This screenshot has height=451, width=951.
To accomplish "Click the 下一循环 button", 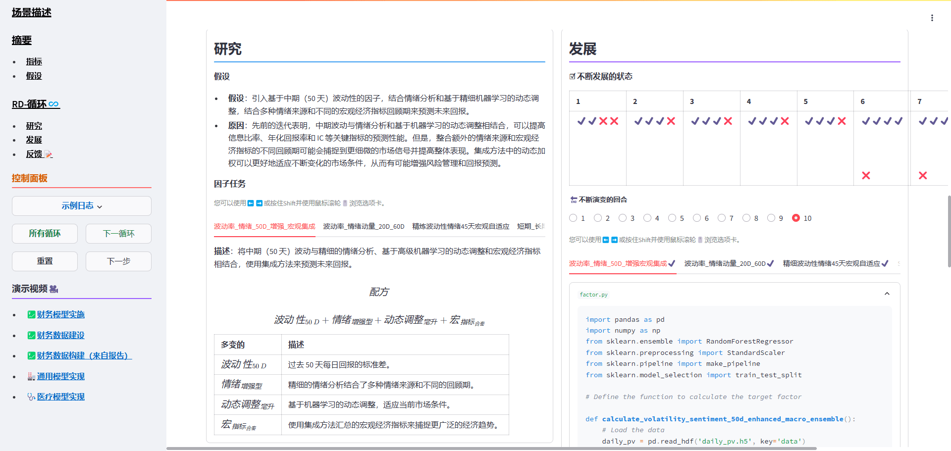I will [x=118, y=234].
